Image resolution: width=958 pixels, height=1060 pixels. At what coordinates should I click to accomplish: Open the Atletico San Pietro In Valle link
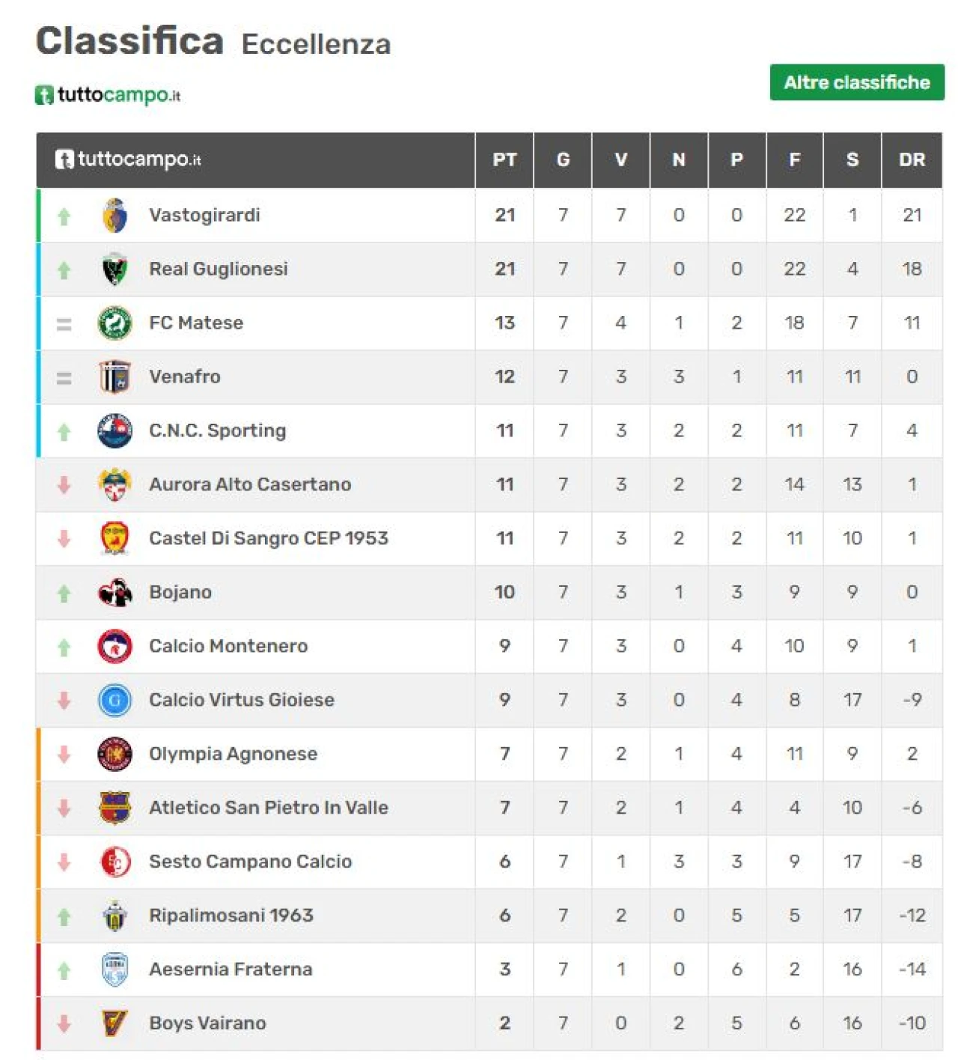tap(269, 808)
